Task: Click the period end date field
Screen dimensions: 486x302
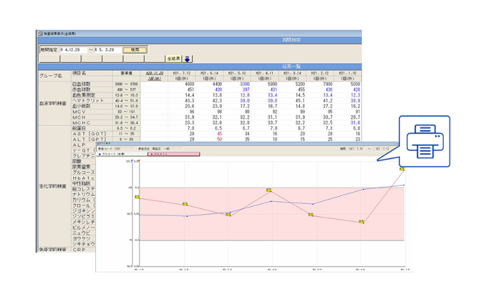Action: point(109,50)
